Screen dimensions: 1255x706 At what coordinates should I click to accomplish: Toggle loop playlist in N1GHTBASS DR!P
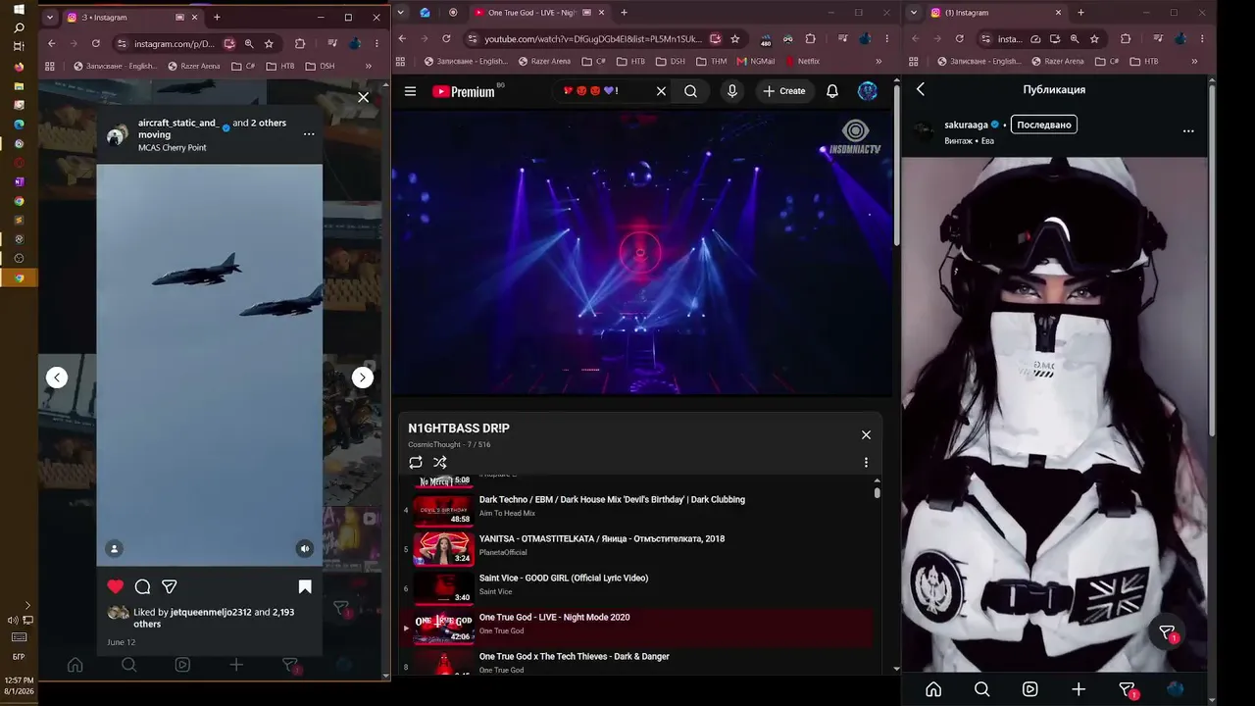click(x=416, y=463)
